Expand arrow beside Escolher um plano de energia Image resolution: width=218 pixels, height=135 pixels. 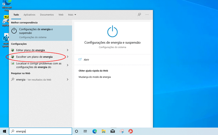point(67,57)
